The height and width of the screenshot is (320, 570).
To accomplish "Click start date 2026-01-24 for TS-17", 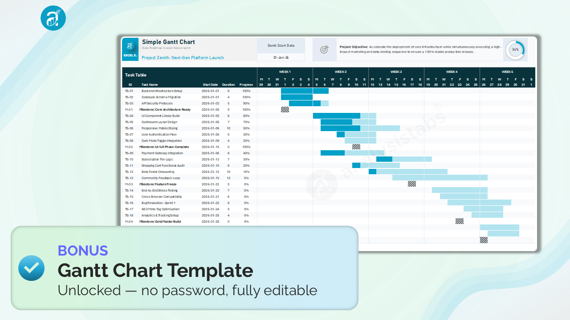I will [x=210, y=209].
